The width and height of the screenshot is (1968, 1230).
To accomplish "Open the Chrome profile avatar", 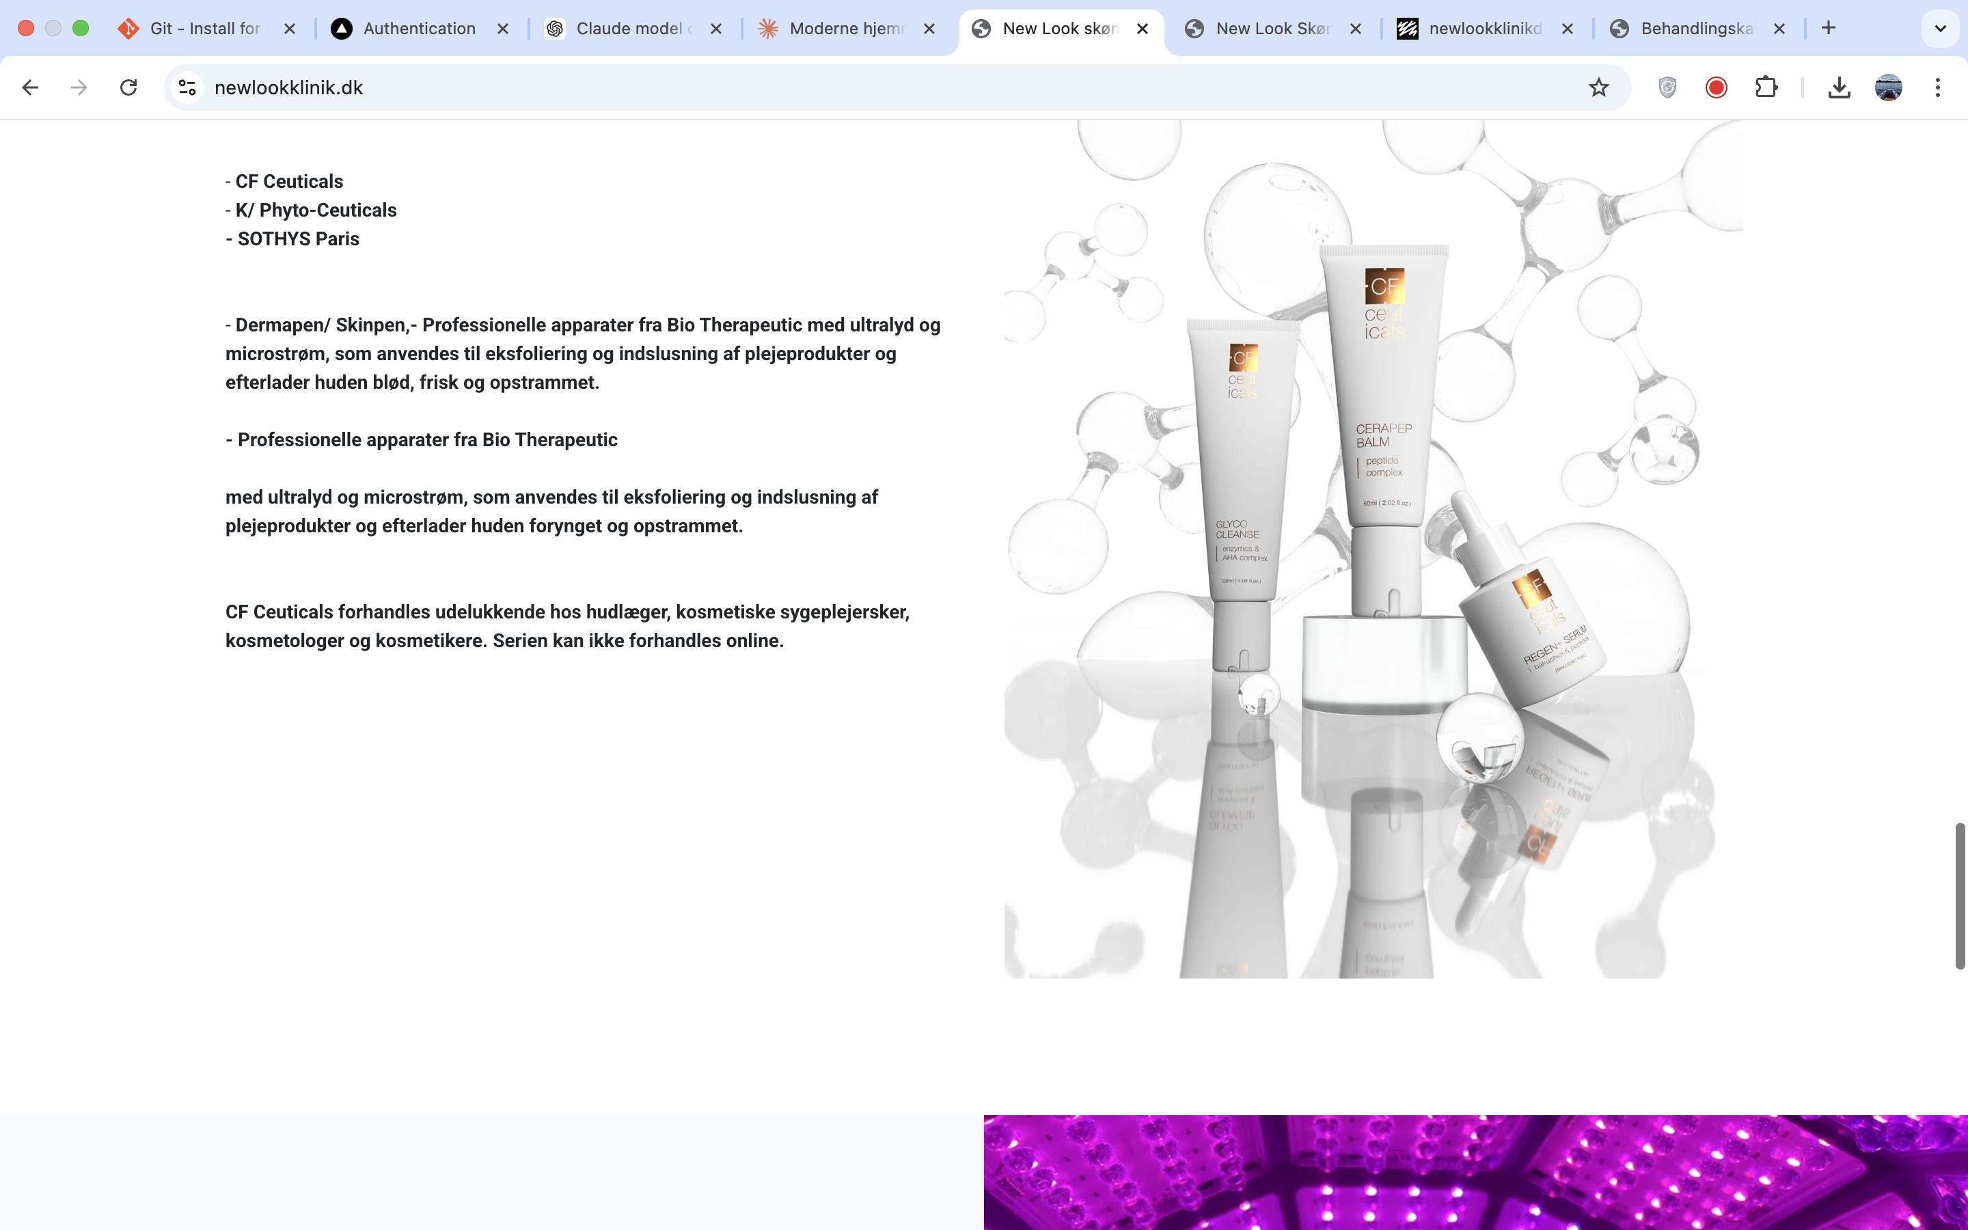I will click(x=1888, y=87).
